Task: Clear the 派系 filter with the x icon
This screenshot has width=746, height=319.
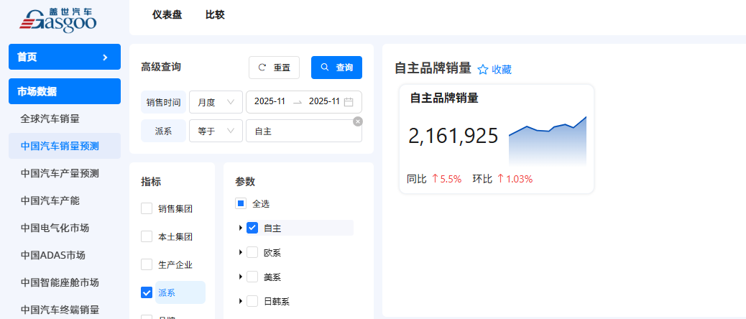Action: click(358, 121)
